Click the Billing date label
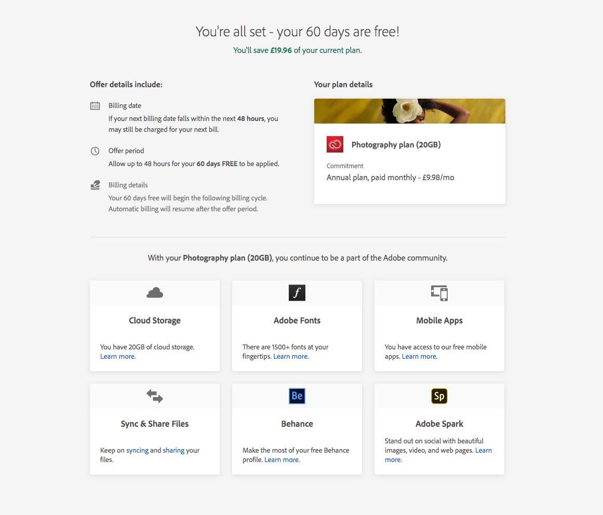The height and width of the screenshot is (515, 603). (x=125, y=106)
